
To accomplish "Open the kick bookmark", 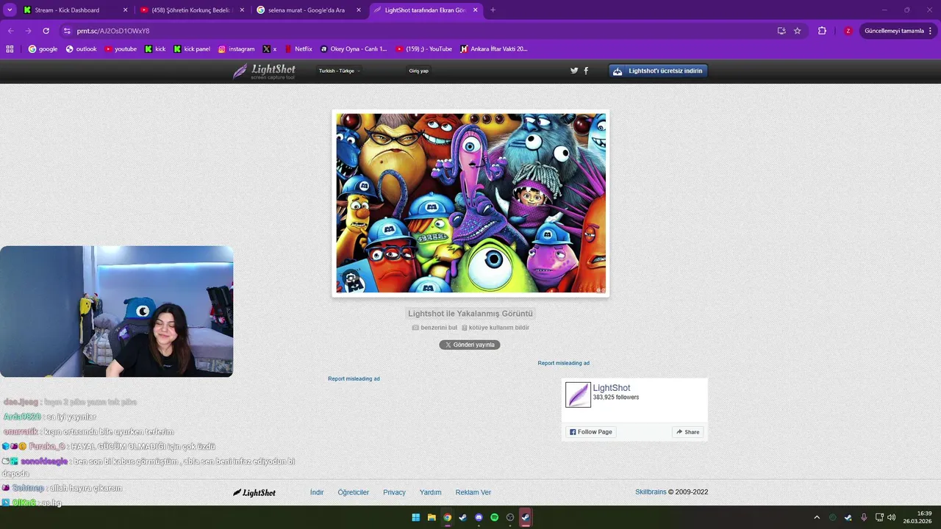I will [155, 49].
